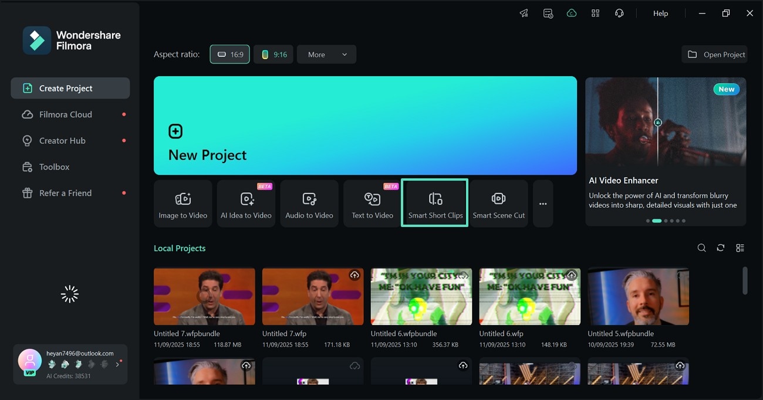This screenshot has height=400, width=763.
Task: Open the Smart Short Clips tool
Action: pyautogui.click(x=435, y=204)
